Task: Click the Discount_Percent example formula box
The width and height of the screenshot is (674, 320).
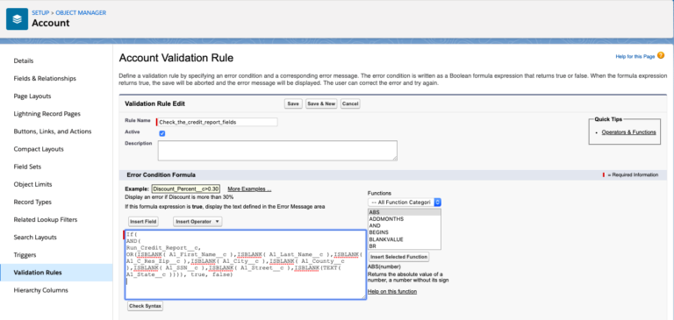Action: [186, 189]
